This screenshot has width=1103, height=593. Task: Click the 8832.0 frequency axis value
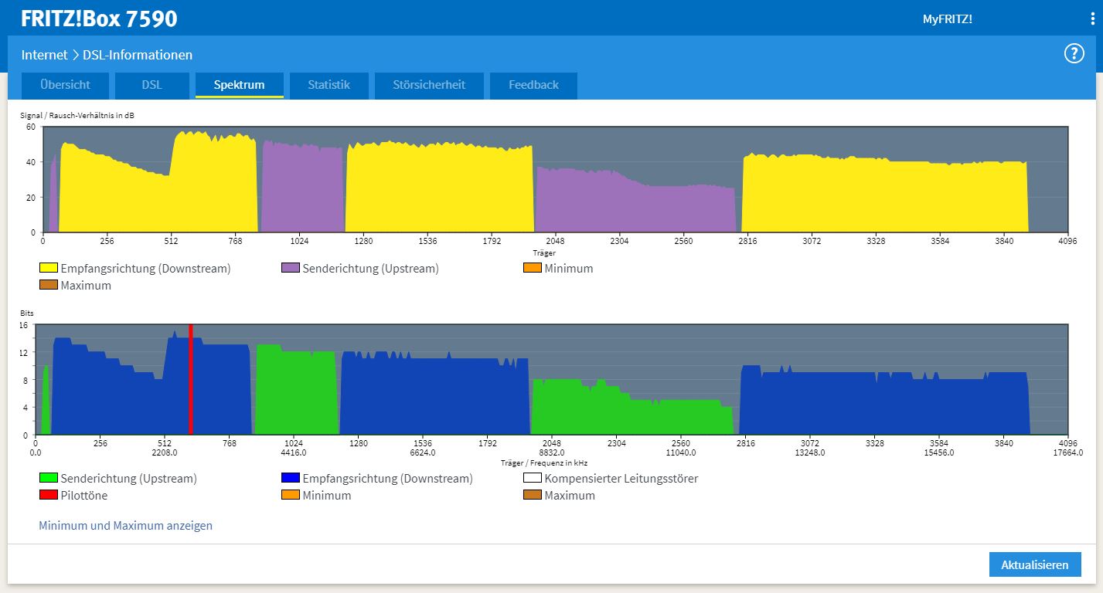click(552, 453)
